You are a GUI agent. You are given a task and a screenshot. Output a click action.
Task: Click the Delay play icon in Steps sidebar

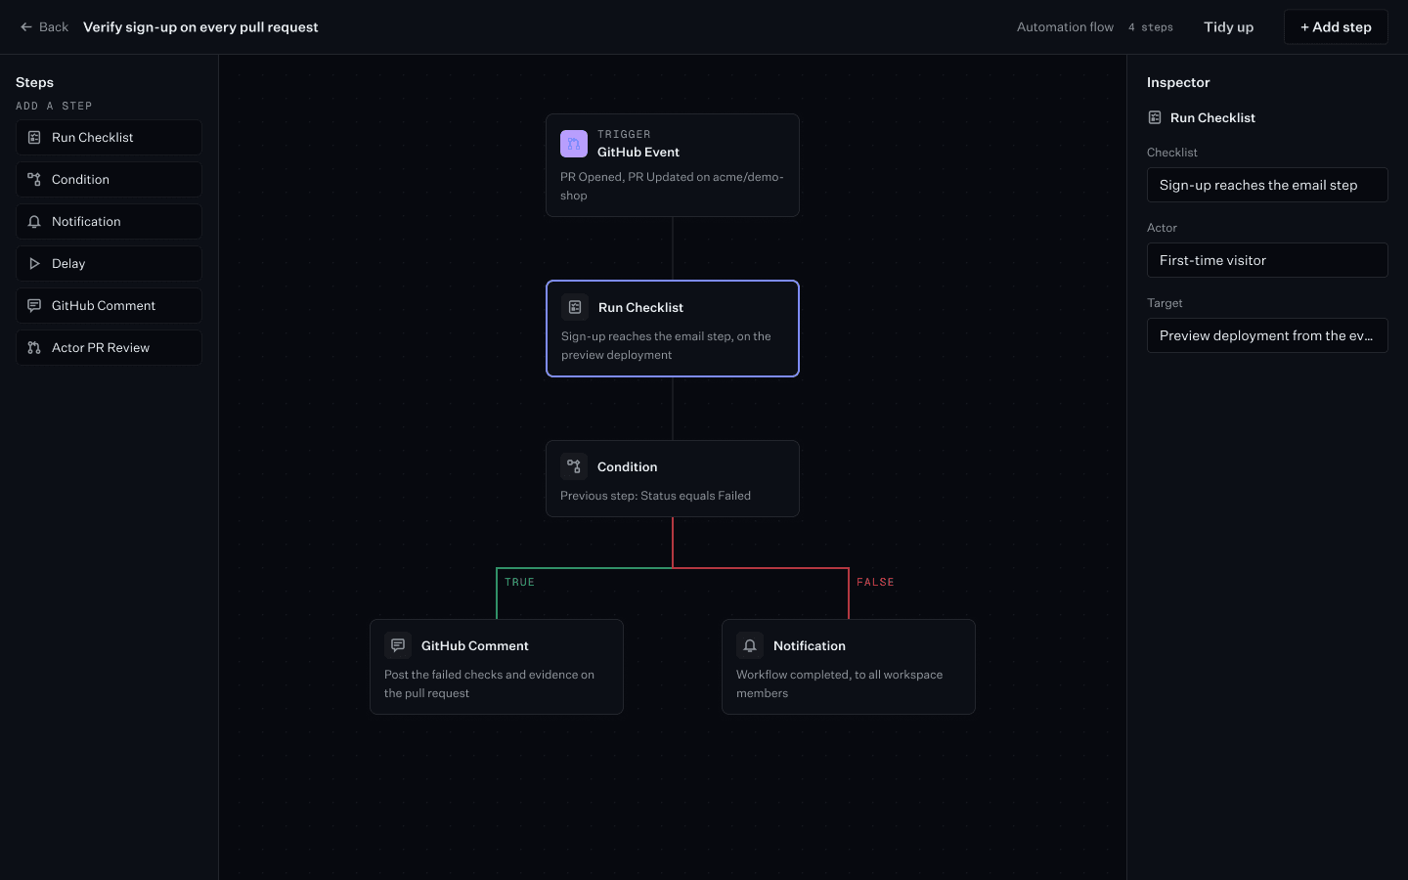(x=34, y=264)
